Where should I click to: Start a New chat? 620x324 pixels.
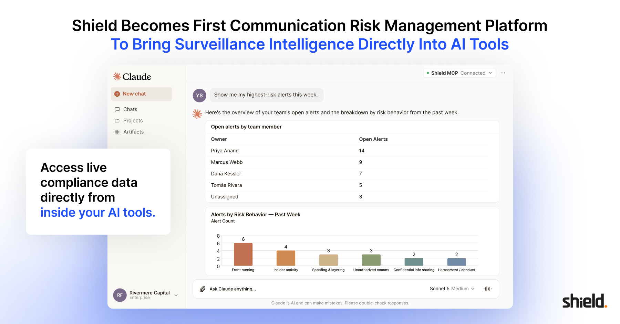pos(141,94)
